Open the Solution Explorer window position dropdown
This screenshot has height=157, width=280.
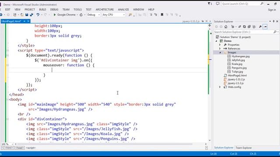[270, 21]
